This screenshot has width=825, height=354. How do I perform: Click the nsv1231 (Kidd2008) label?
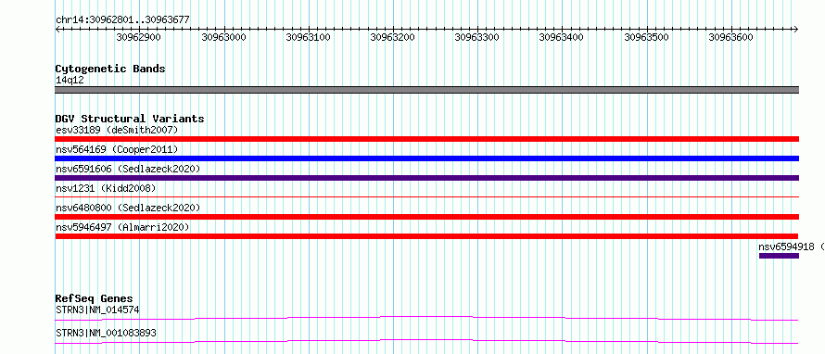tap(106, 188)
